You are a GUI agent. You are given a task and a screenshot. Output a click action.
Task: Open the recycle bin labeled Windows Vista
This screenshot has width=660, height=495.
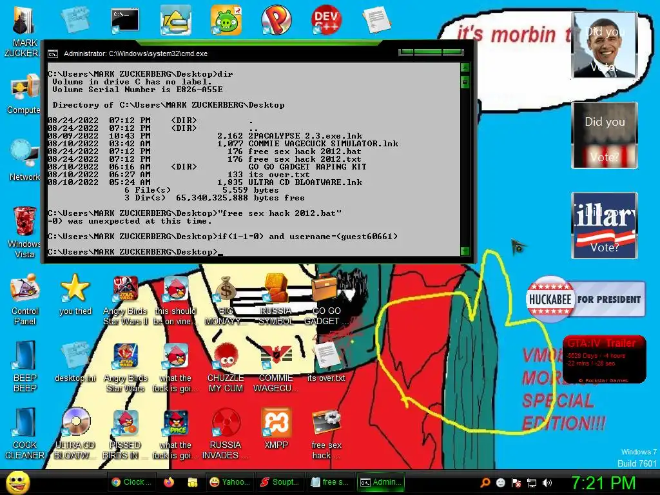(24, 231)
